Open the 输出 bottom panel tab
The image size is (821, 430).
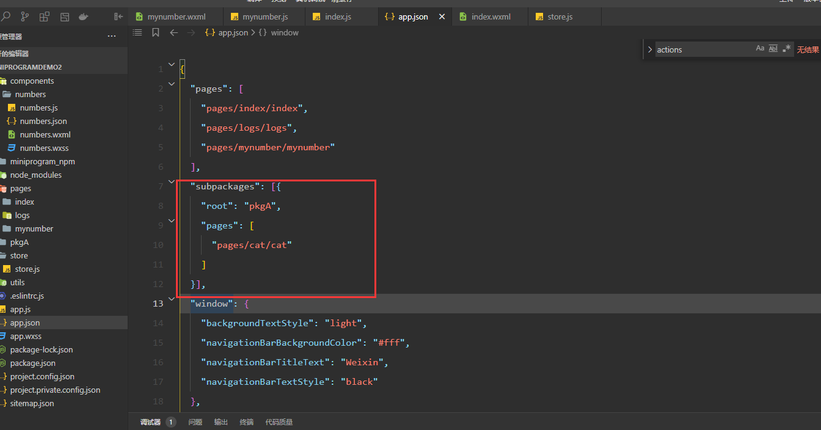point(221,422)
